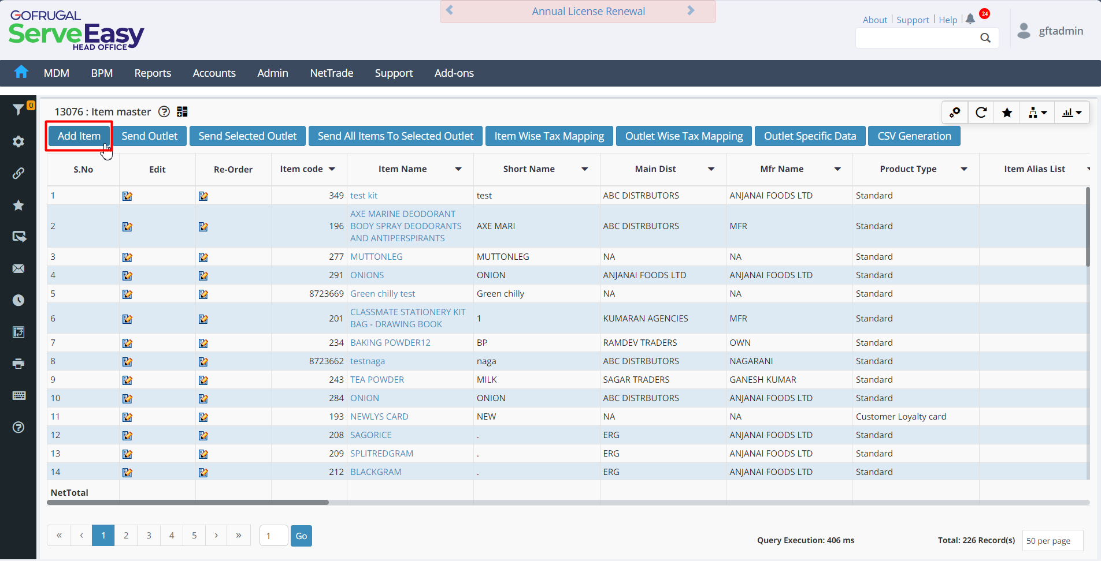Click the sidebar clock schedule icon
Viewport: 1101px width, 561px height.
coord(18,300)
